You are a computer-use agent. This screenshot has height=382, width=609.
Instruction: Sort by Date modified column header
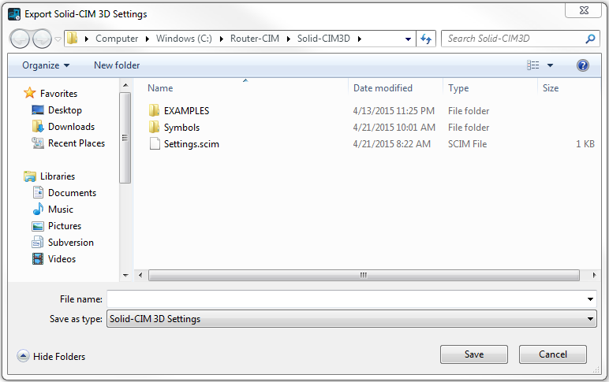[383, 88]
